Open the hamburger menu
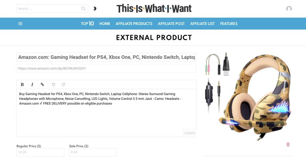Screen dimensions: 306x157 20,24
